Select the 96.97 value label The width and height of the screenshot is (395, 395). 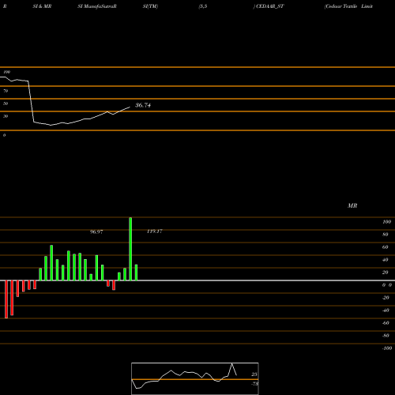[96, 231]
